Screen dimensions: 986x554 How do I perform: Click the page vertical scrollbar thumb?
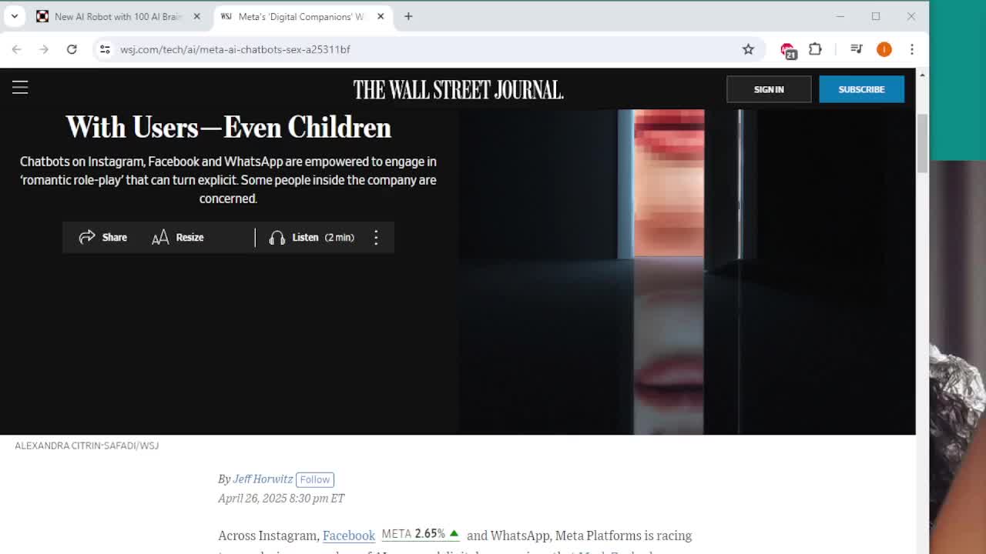pos(922,143)
